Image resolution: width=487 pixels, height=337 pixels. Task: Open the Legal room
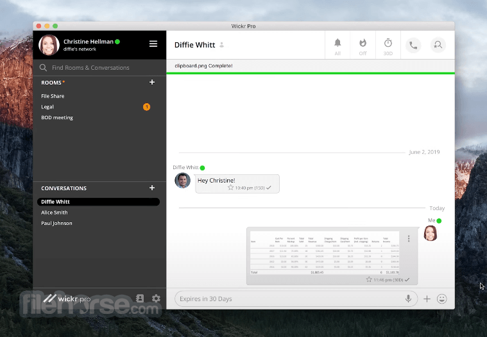click(x=47, y=107)
